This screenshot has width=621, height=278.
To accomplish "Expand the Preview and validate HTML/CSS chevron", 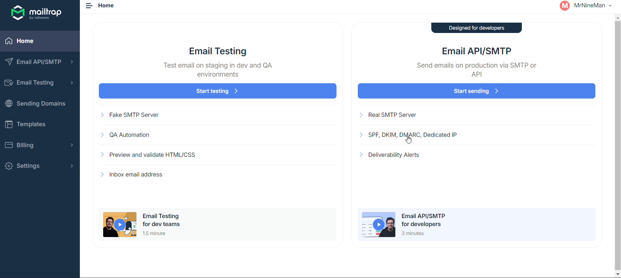I will (x=102, y=155).
